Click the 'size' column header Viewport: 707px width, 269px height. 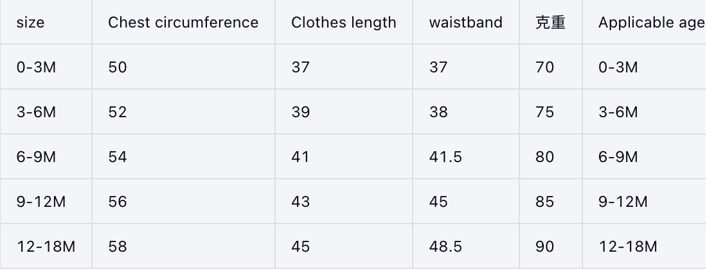click(x=30, y=22)
